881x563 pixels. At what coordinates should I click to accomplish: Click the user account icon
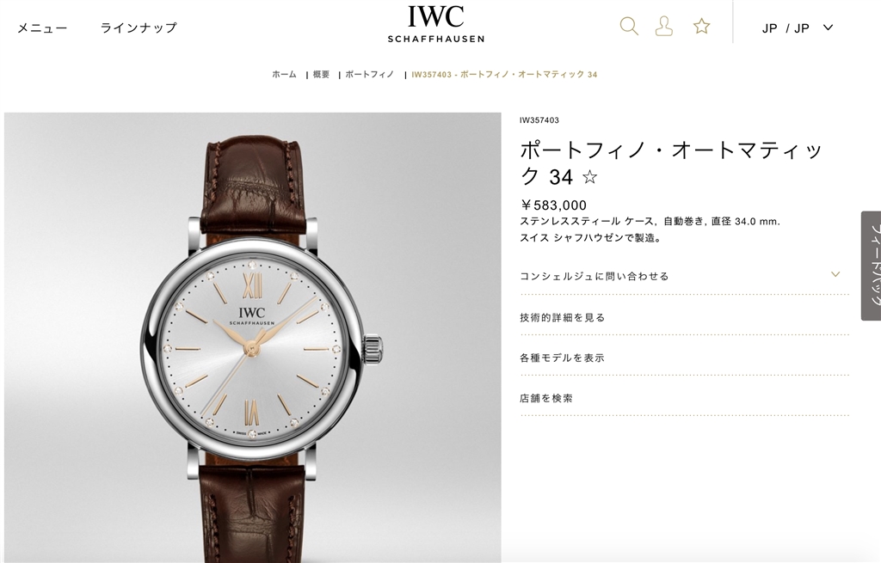(664, 27)
